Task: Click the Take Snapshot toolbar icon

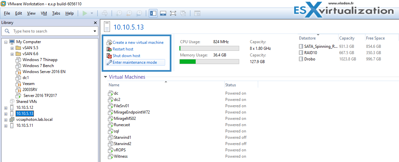Action: click(x=119, y=13)
